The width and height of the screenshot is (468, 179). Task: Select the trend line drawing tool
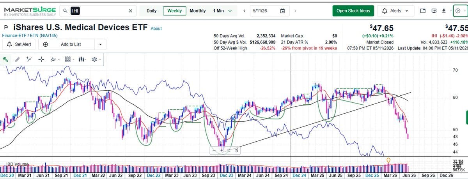coord(29,60)
